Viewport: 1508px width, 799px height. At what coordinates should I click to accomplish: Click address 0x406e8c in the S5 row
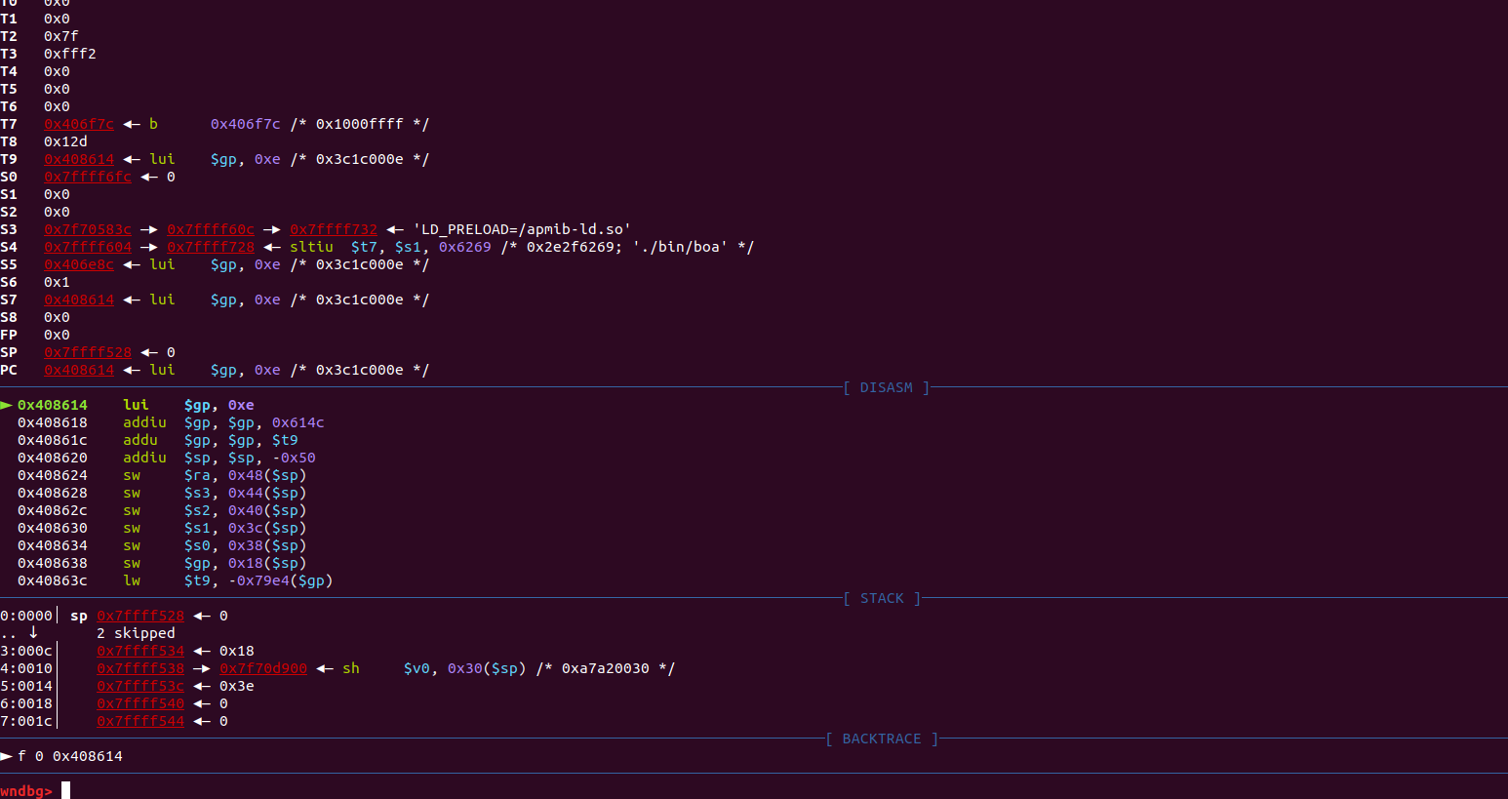[79, 264]
